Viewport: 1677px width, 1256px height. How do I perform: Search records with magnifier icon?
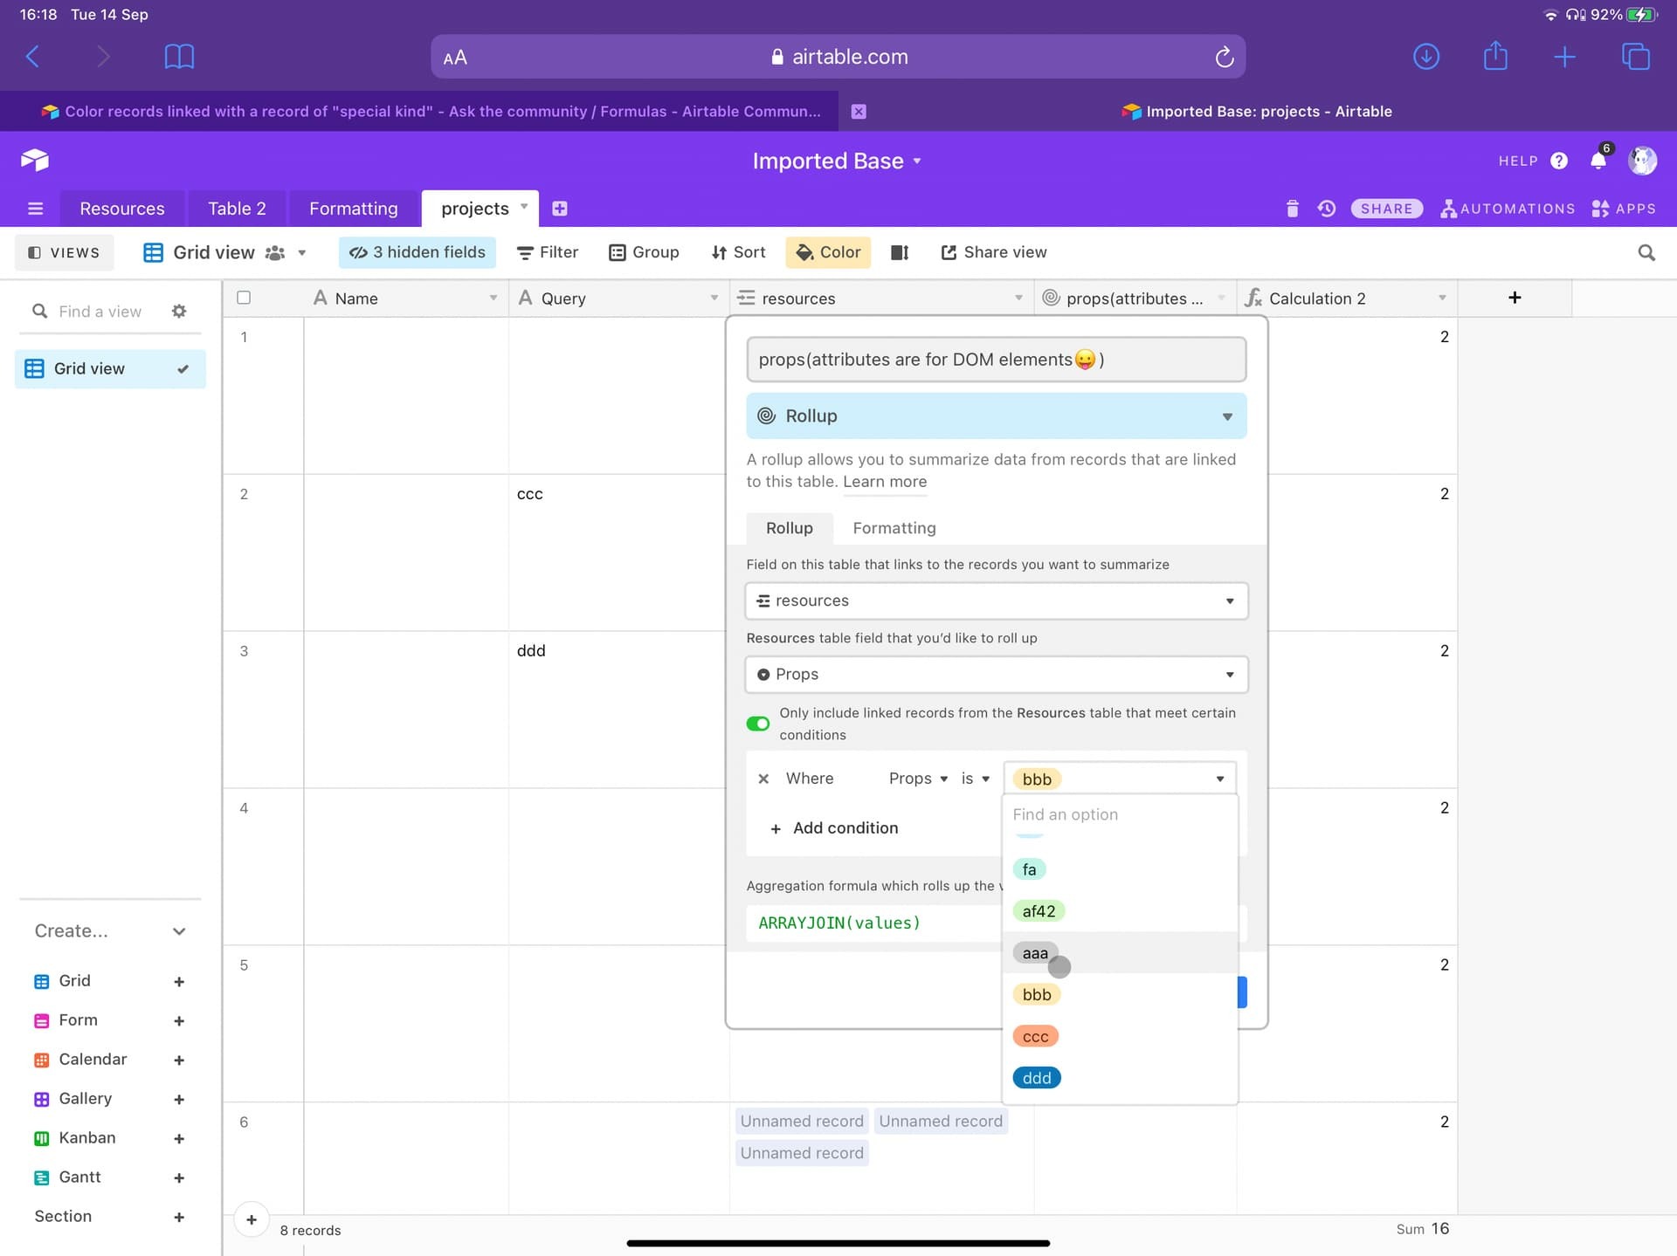click(x=1646, y=252)
